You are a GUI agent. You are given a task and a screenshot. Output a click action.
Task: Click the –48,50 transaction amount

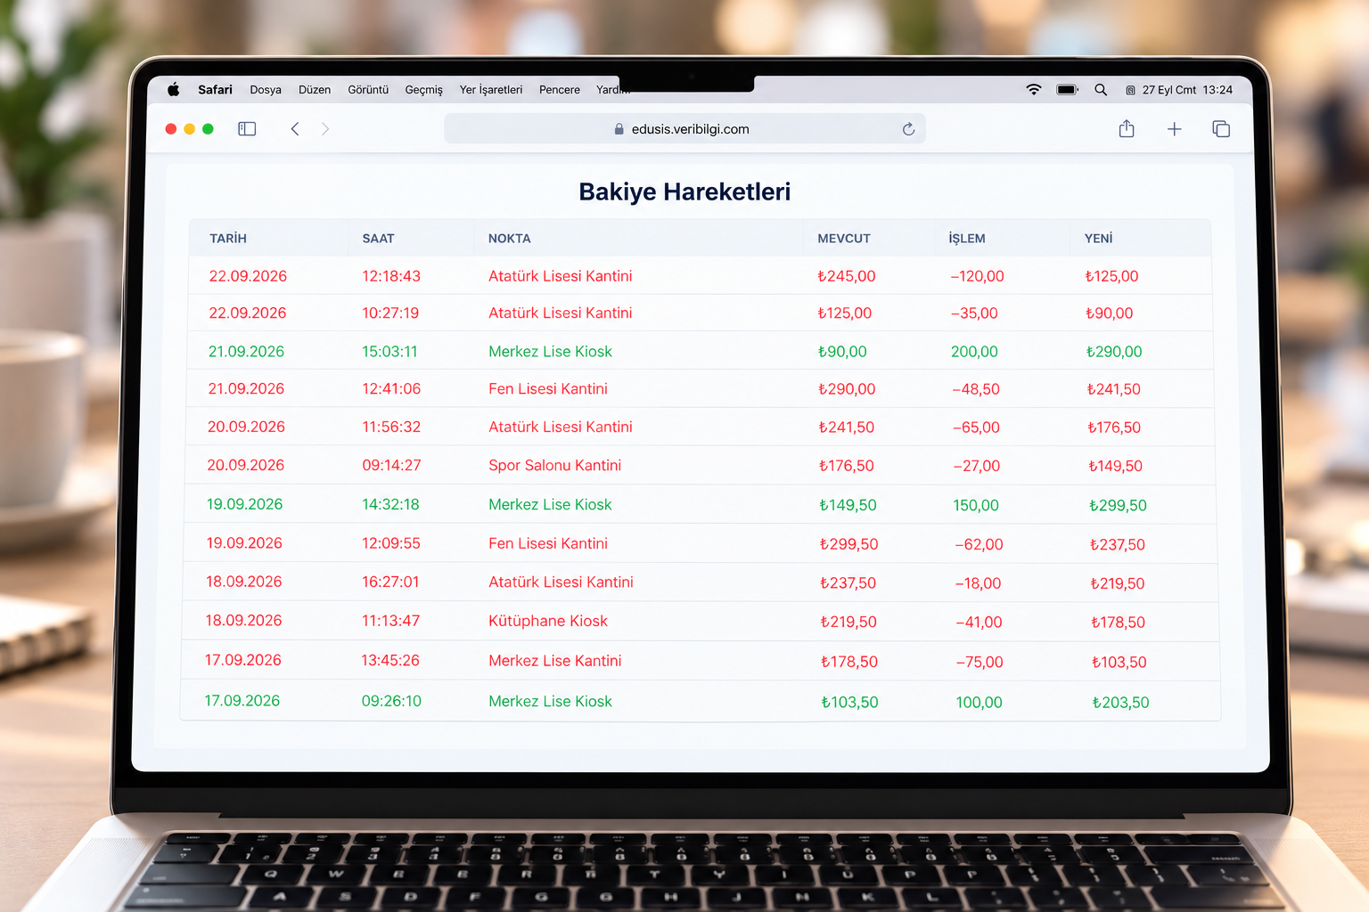pos(976,390)
